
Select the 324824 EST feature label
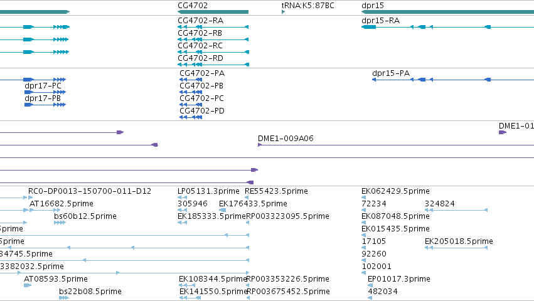(x=439, y=204)
